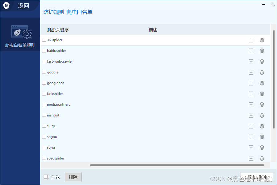Close the window
Image resolution: width=277 pixels, height=185 pixels.
coord(273,4)
